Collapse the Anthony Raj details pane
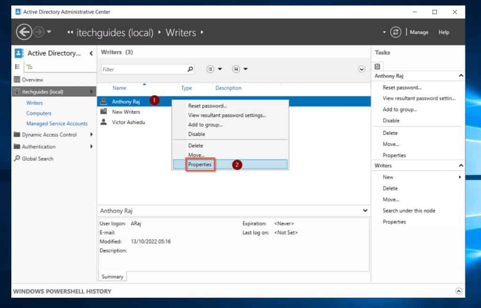Screen dimensions: 481x308 (x=365, y=210)
